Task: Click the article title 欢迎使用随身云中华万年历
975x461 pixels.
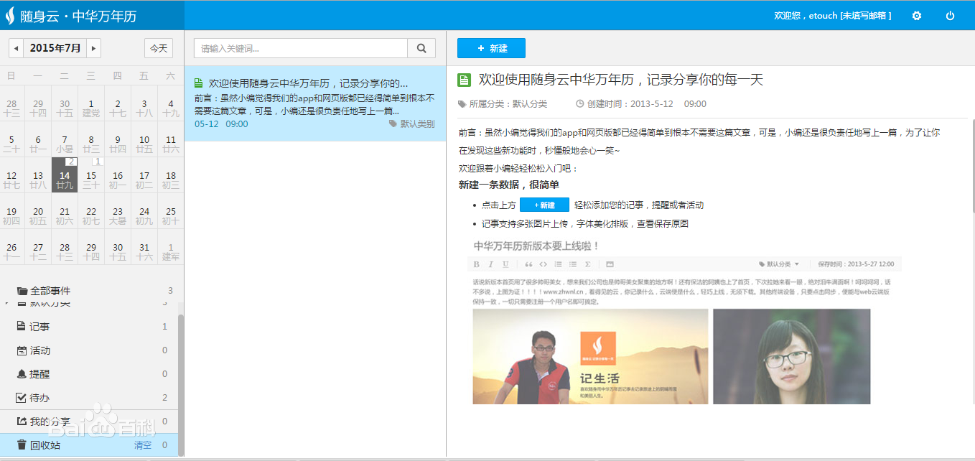Action: [x=621, y=80]
